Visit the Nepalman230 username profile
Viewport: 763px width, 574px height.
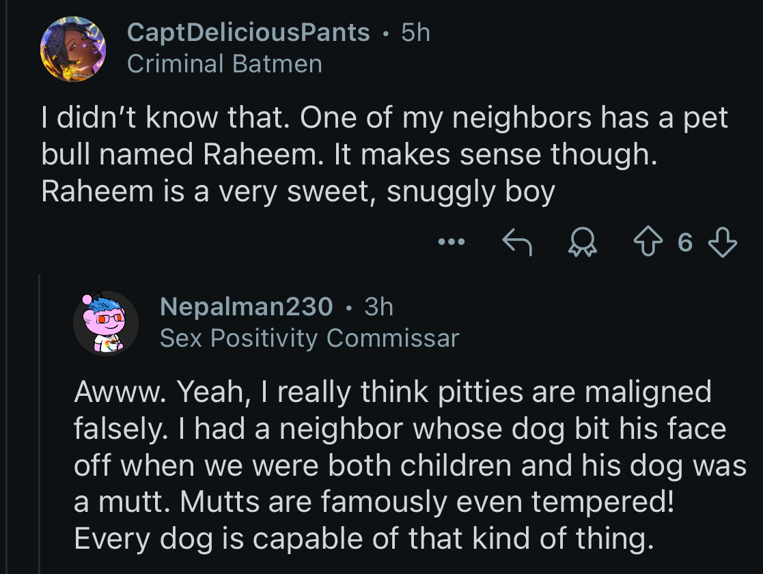[x=246, y=306]
